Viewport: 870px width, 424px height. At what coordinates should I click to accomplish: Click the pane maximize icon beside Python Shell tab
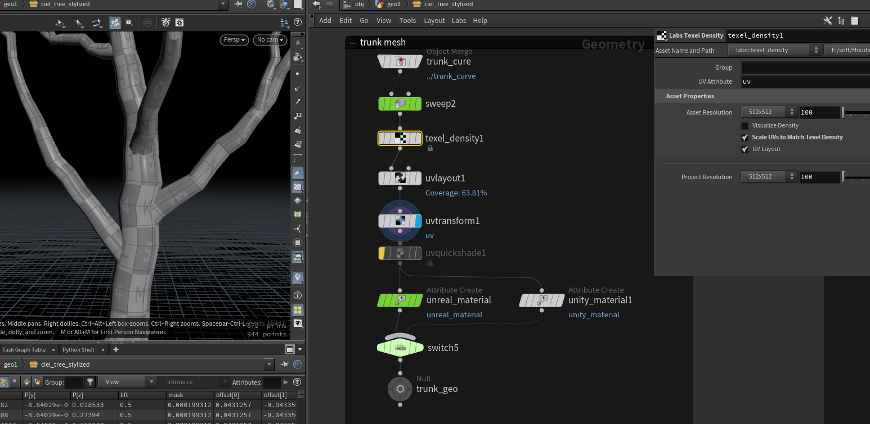click(x=289, y=349)
